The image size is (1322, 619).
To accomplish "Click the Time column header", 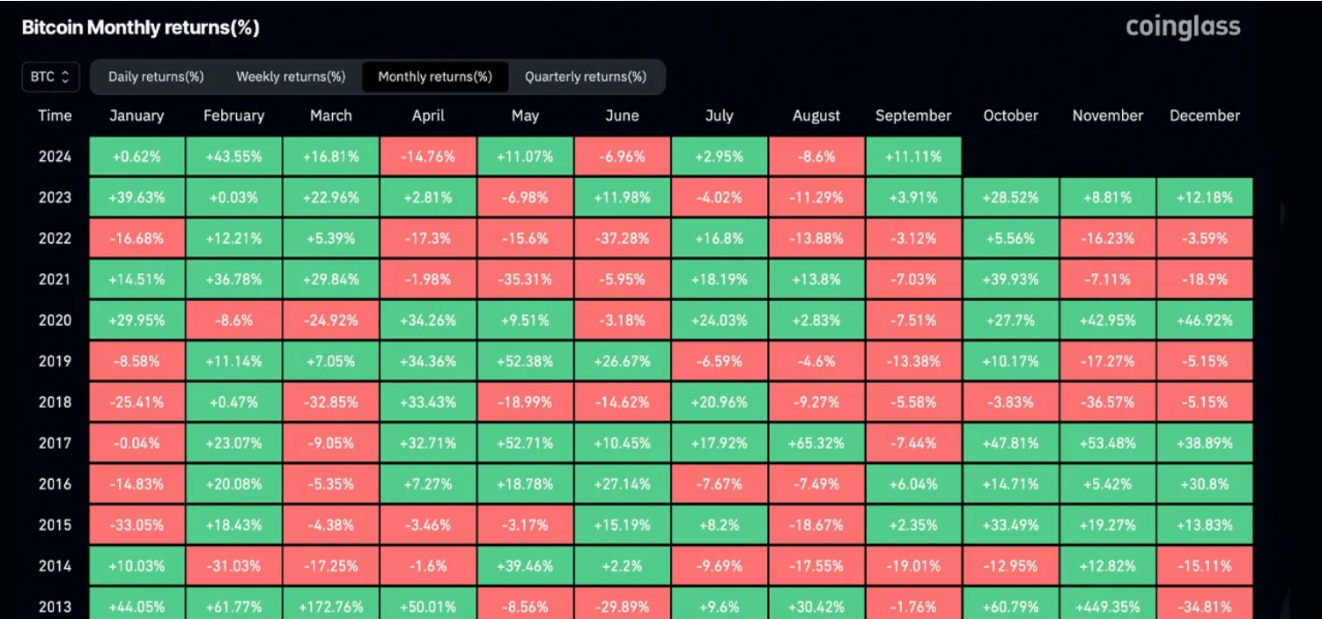I will (55, 115).
